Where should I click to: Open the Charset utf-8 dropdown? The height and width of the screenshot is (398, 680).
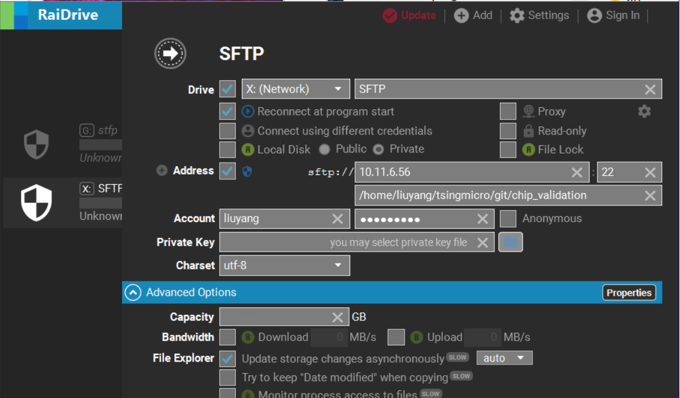pyautogui.click(x=284, y=265)
